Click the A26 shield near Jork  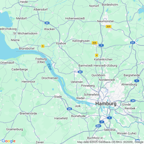coord(69,109)
